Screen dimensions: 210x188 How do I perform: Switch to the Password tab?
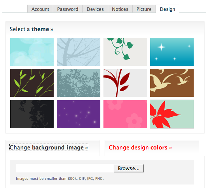tap(68, 9)
